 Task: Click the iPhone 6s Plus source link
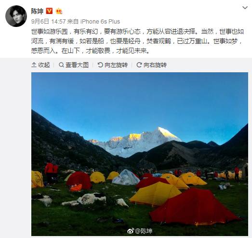100,22
